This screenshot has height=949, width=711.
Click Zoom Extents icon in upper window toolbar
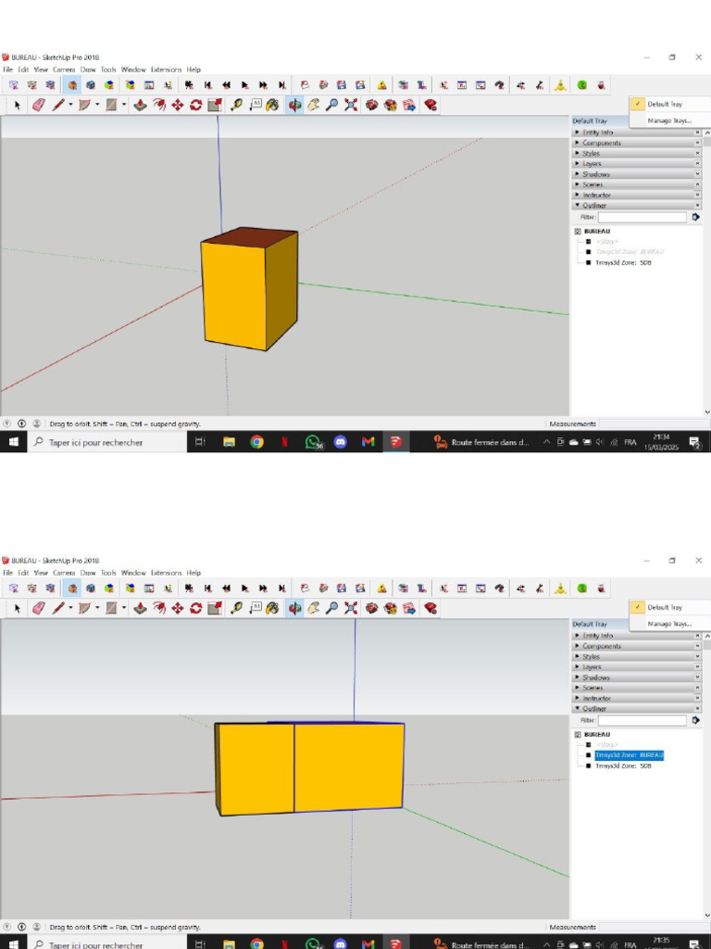(351, 106)
